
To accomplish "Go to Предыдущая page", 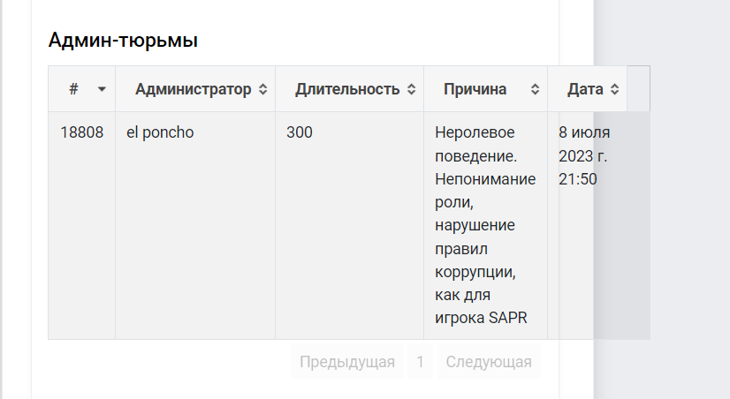I will point(347,361).
